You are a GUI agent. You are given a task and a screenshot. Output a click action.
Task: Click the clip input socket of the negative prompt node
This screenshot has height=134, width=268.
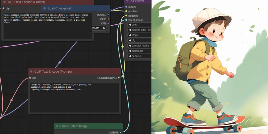click(30, 78)
